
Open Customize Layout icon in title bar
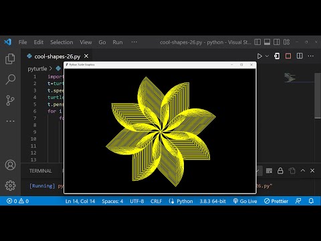(x=286, y=42)
